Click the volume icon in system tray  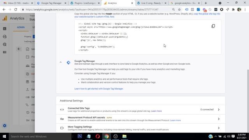(x=229, y=136)
